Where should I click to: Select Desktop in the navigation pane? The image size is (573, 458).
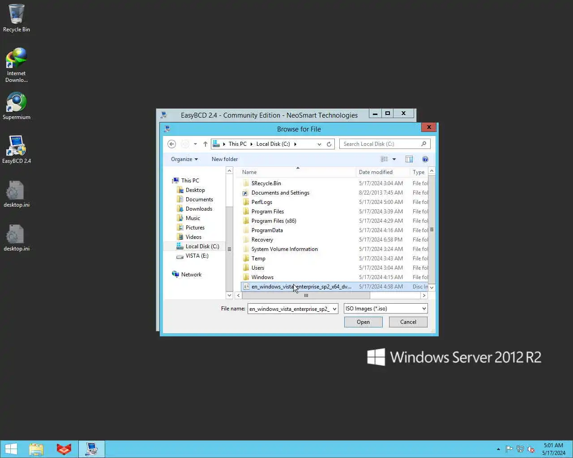point(195,190)
